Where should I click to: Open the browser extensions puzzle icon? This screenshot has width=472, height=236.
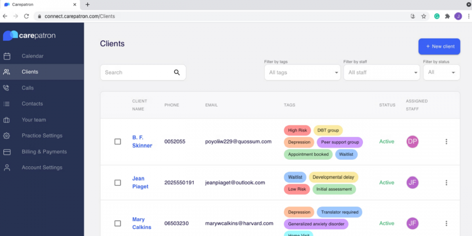[447, 16]
